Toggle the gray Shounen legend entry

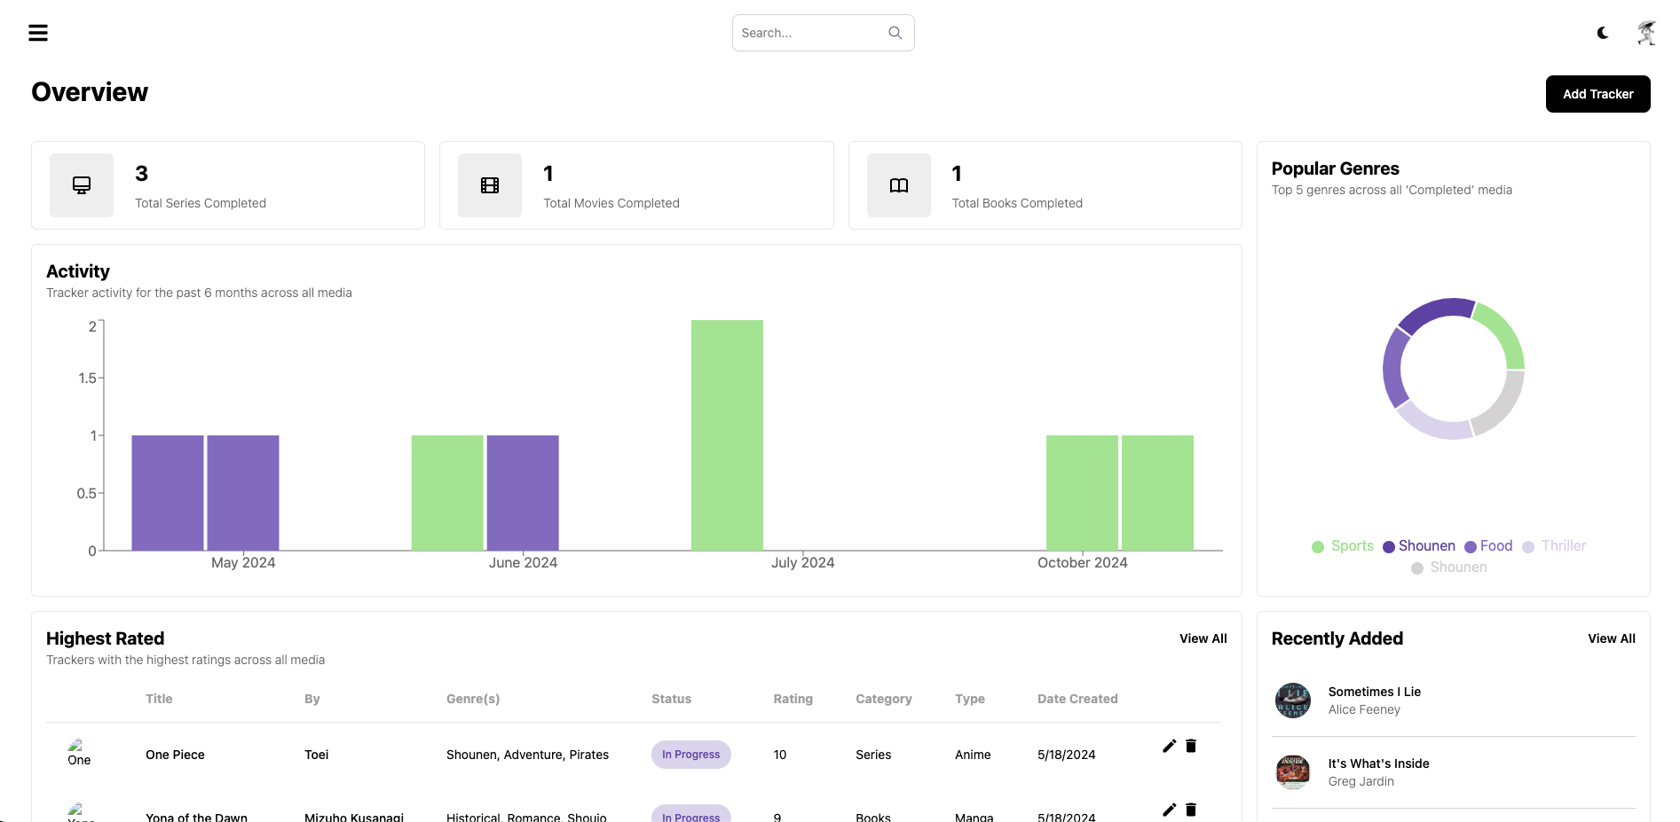click(x=1448, y=568)
